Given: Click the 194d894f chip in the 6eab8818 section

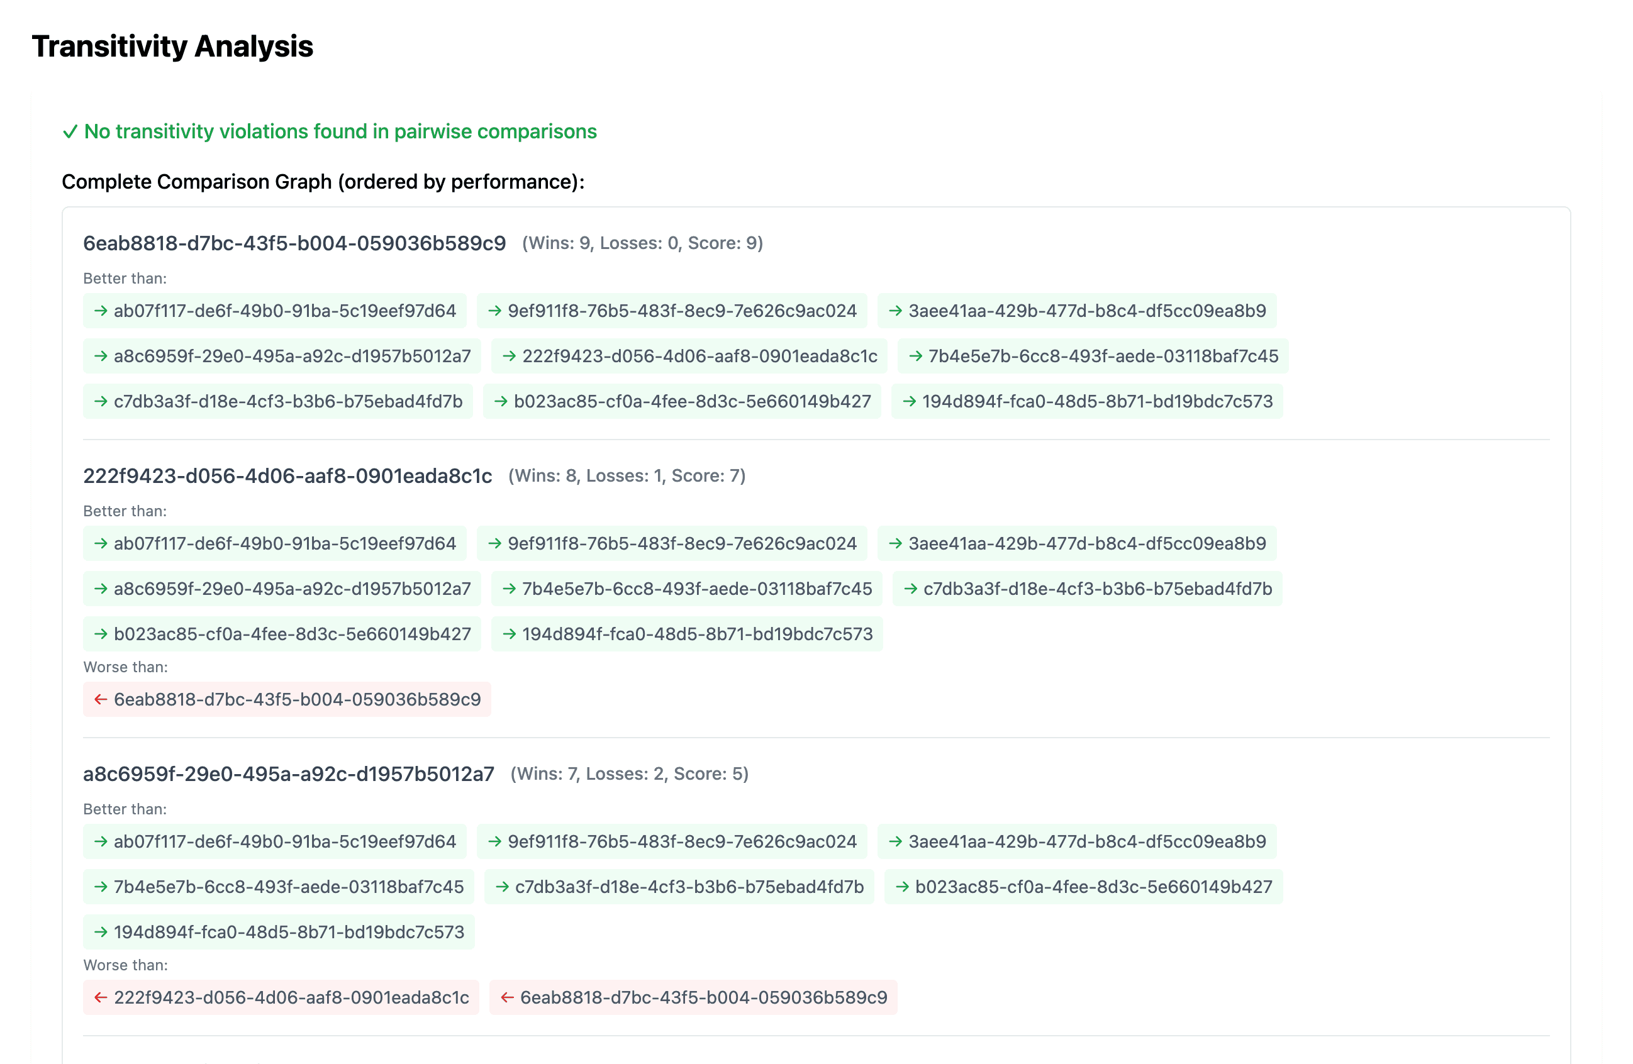Looking at the screenshot, I should click(1087, 401).
